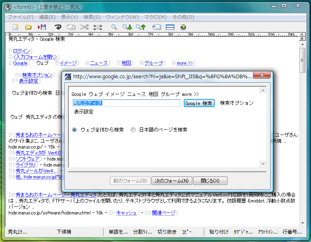Click the ライブラリ link
Screen dimensions: 311x242
point(26,165)
